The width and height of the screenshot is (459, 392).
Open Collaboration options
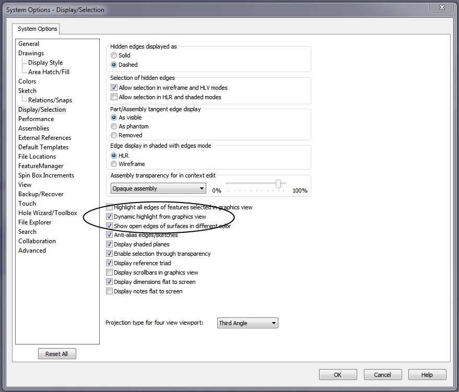pos(37,241)
